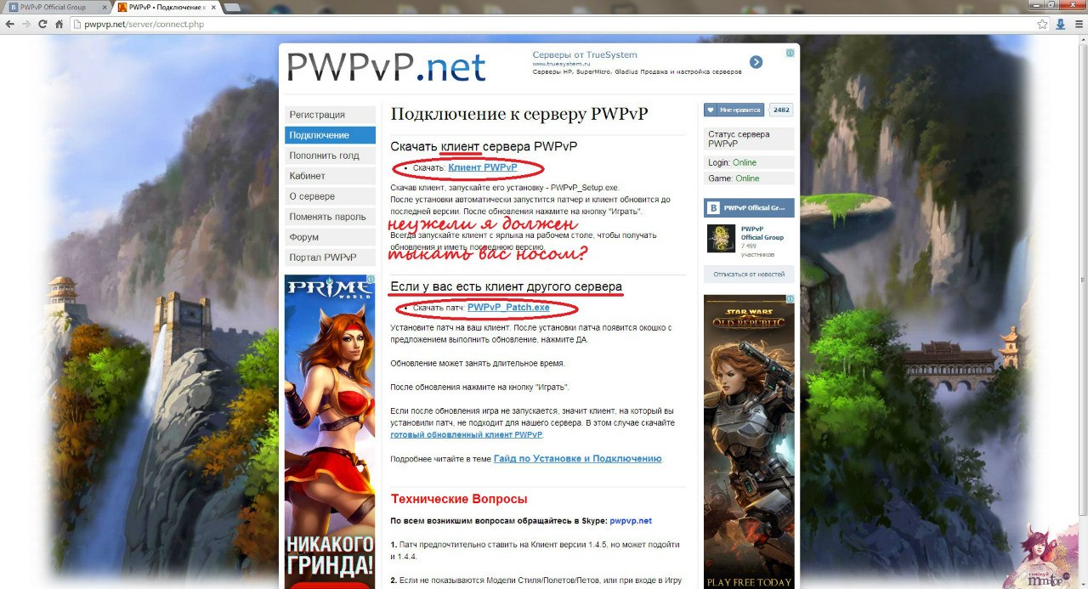
Task: Download the PWPvP_Patch.exe file link
Action: (508, 307)
